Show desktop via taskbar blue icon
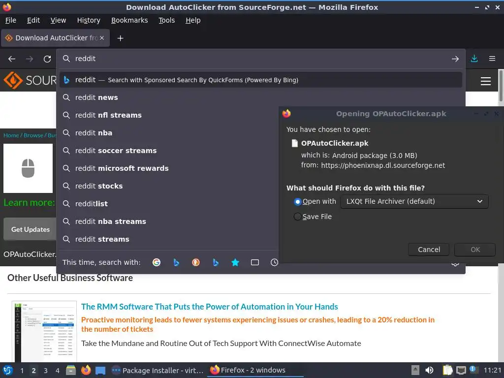This screenshot has width=504, height=378. 100,371
